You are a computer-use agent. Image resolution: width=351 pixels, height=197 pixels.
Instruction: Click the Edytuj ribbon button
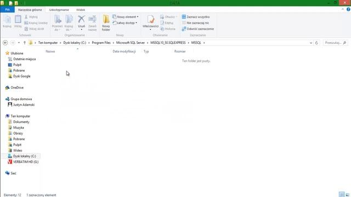coord(167,23)
